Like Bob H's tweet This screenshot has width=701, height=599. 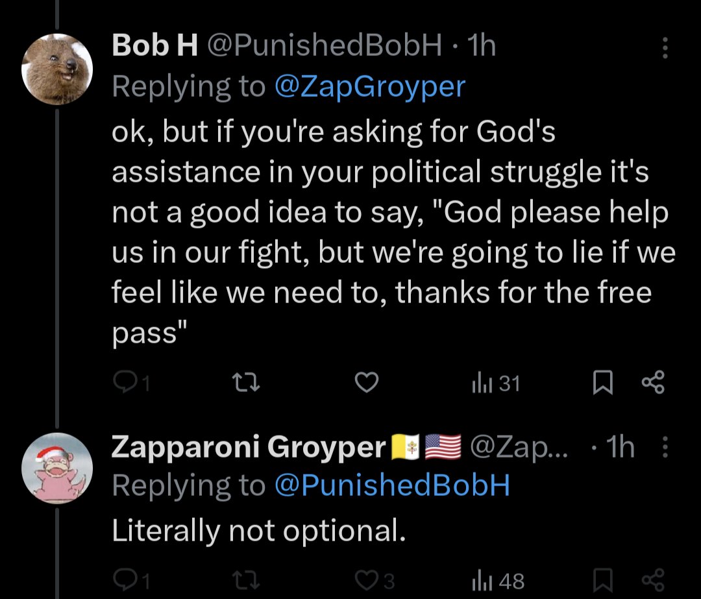click(367, 384)
